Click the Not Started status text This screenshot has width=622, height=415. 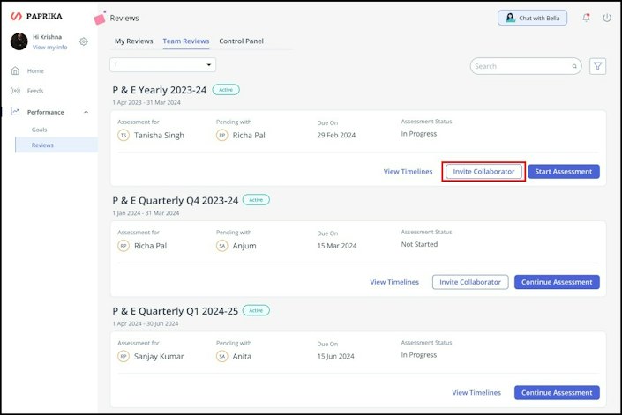coord(419,244)
